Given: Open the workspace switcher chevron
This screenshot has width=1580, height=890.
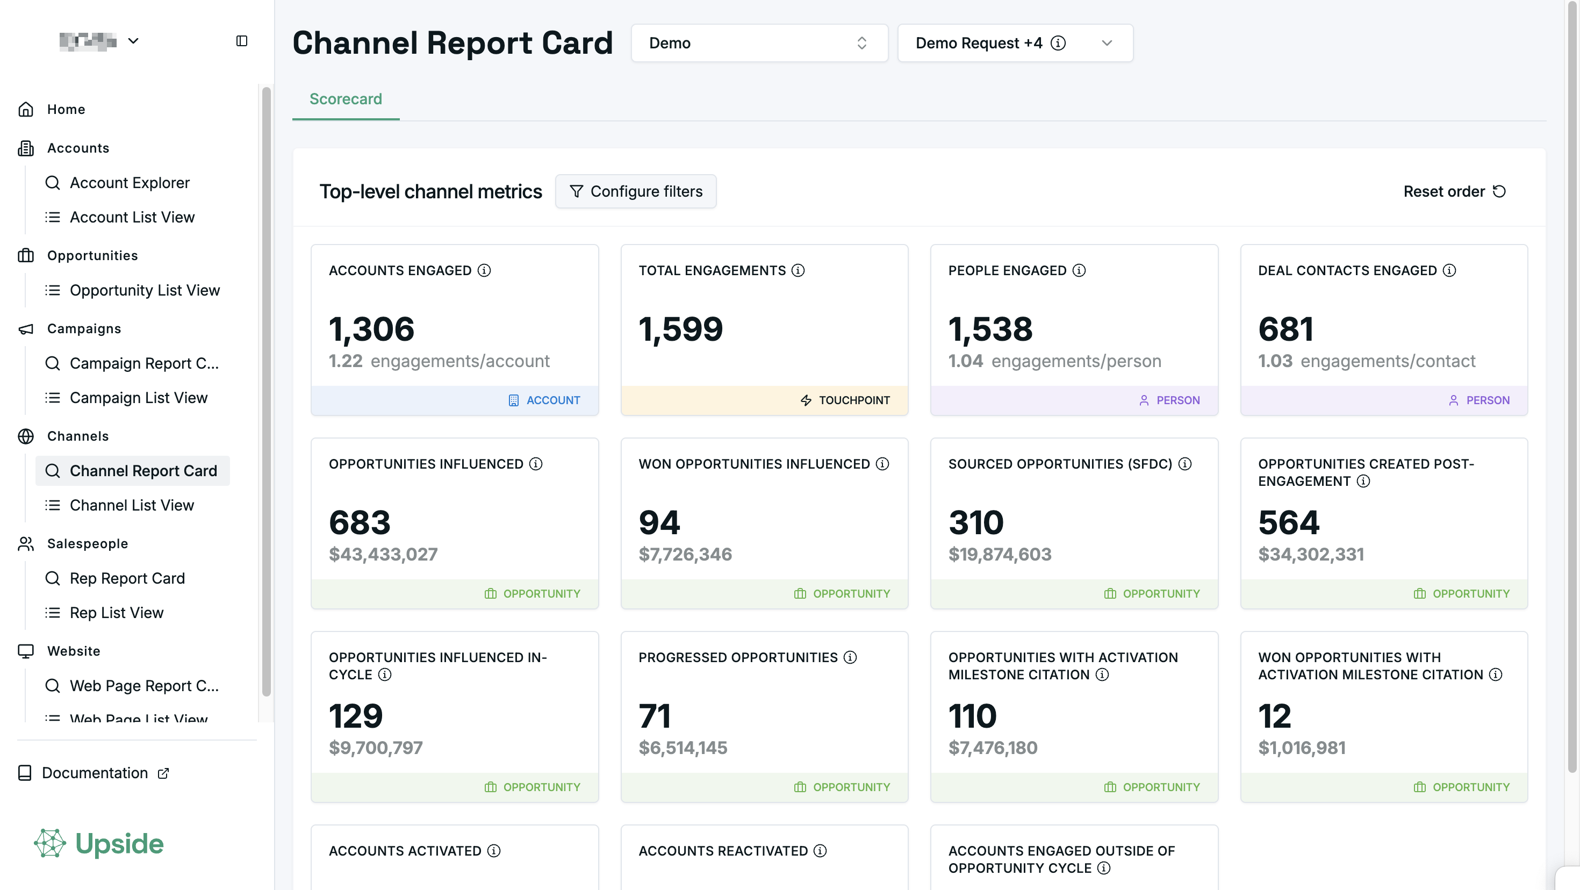Looking at the screenshot, I should tap(133, 41).
